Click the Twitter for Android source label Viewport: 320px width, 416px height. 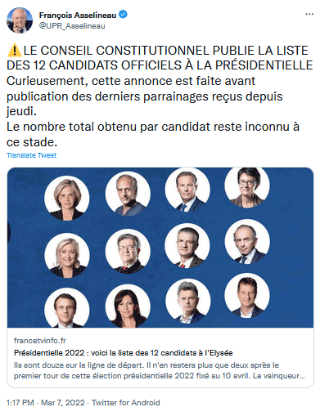126,403
